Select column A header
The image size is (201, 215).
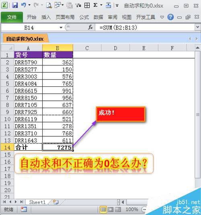28,48
